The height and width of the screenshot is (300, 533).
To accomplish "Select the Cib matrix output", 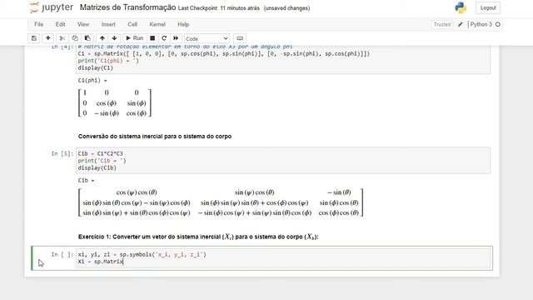I will [221, 202].
